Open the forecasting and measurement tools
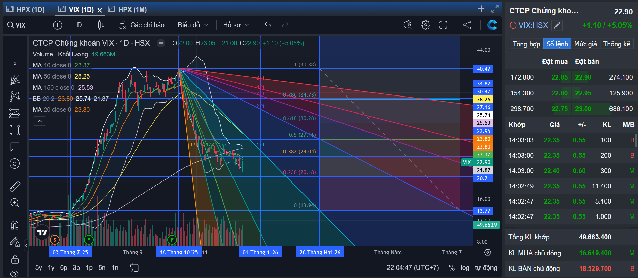Viewport: 638px width, 278px height. click(x=15, y=113)
